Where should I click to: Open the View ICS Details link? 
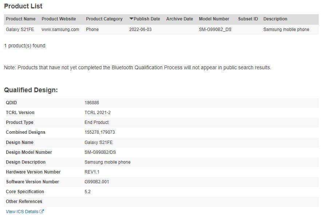pyautogui.click(x=22, y=211)
